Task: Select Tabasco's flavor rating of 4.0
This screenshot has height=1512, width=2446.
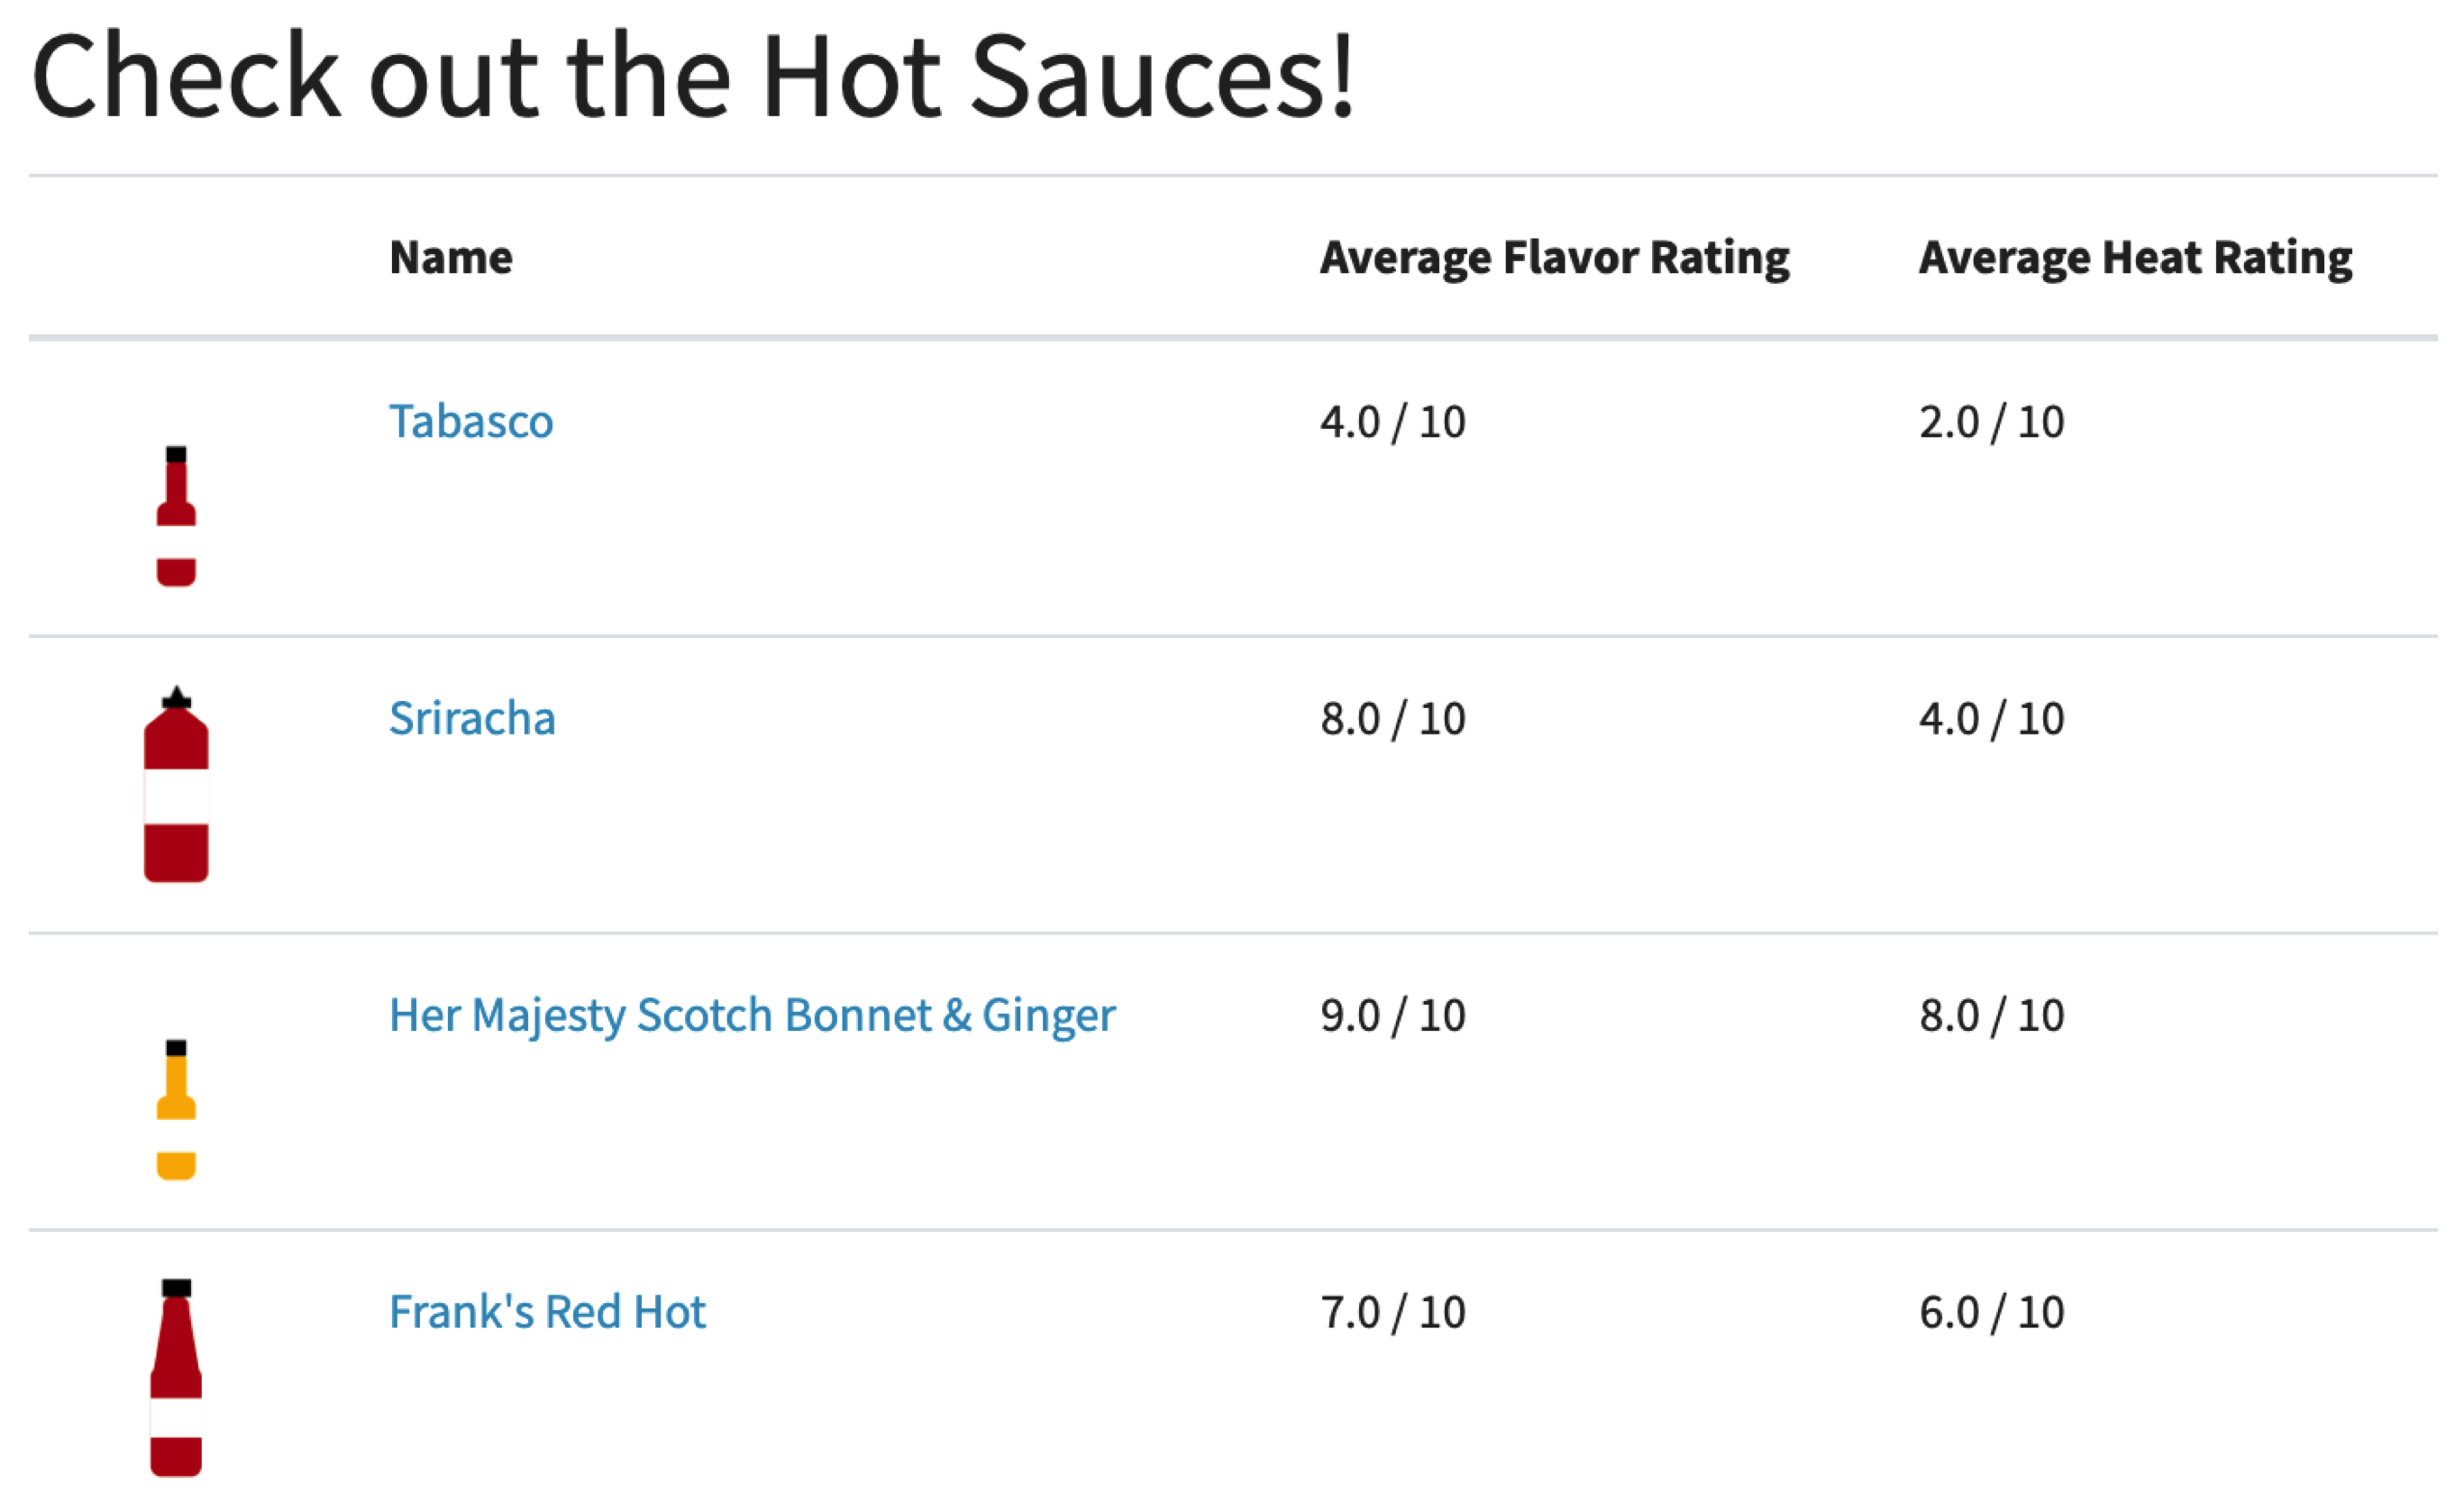Action: click(1393, 422)
